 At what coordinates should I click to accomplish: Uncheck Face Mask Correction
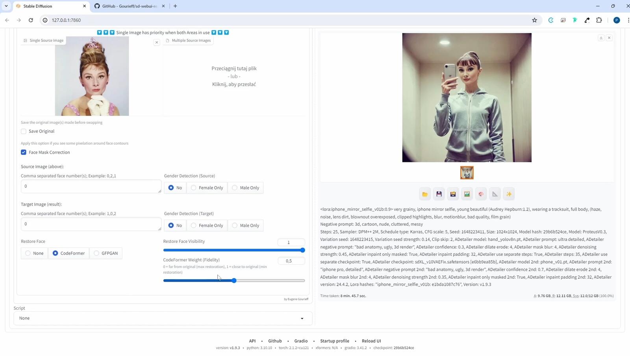coord(24,152)
